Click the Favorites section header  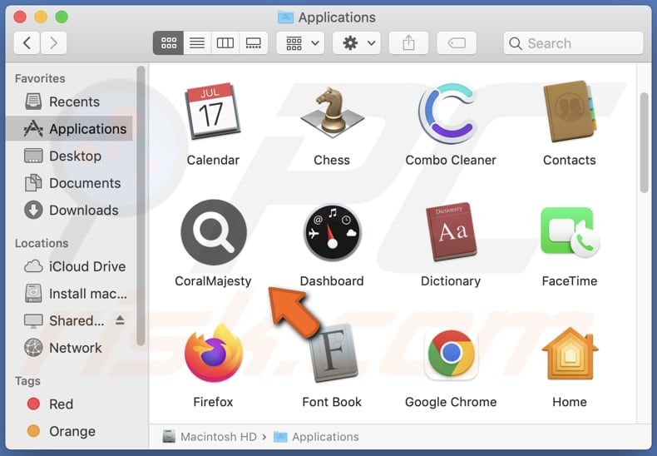pyautogui.click(x=40, y=78)
